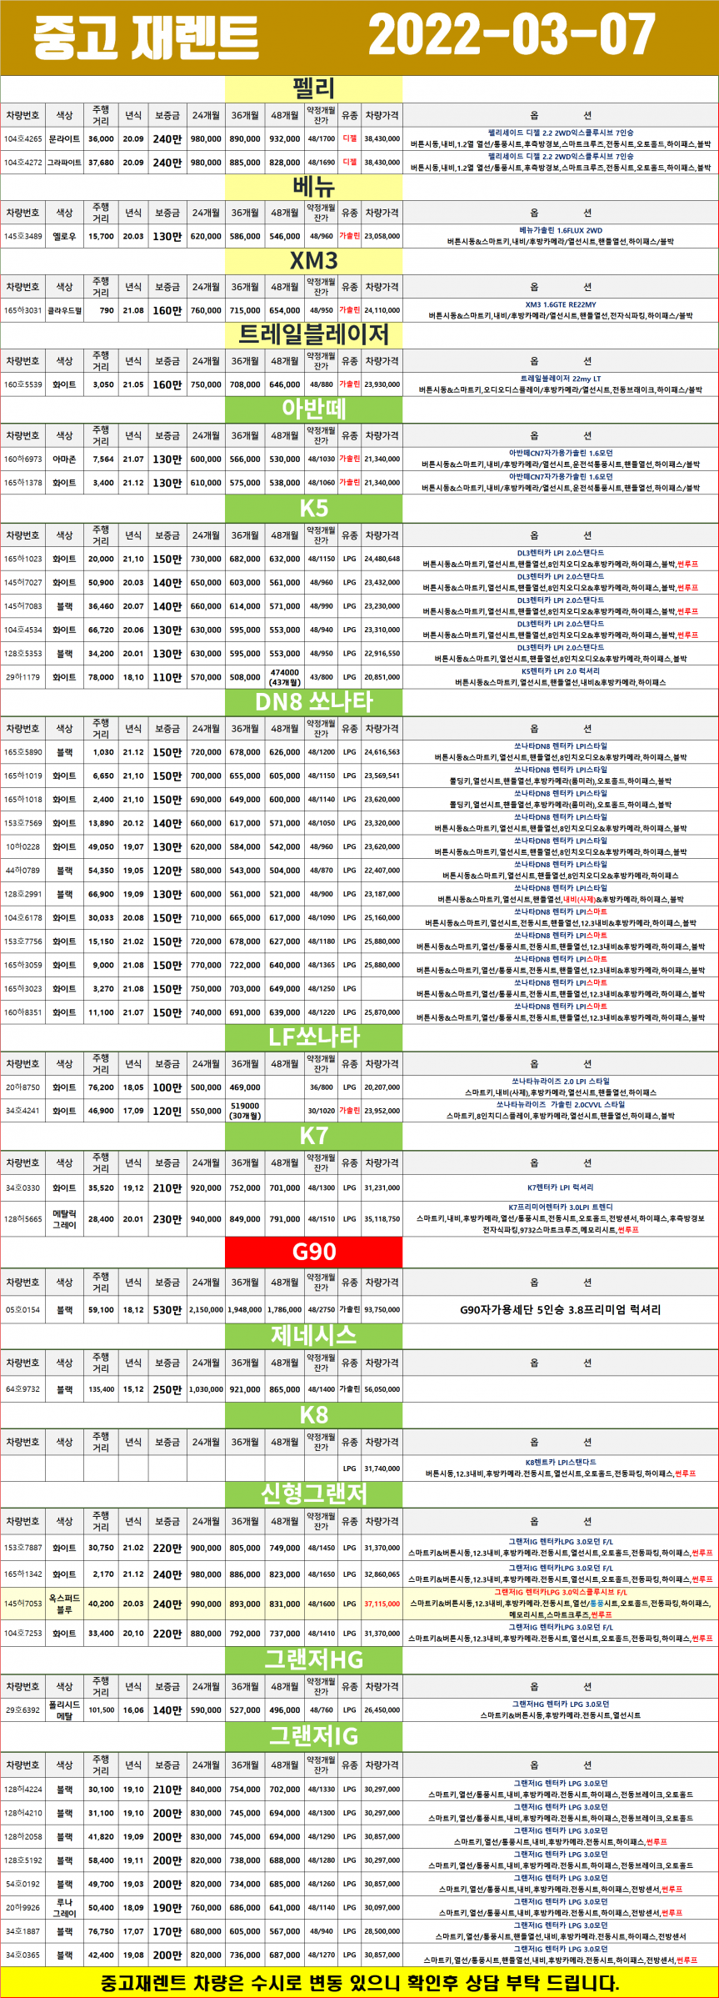Click the plate number ending in 6392
Image resolution: width=719 pixels, height=1998 pixels.
22,1710
